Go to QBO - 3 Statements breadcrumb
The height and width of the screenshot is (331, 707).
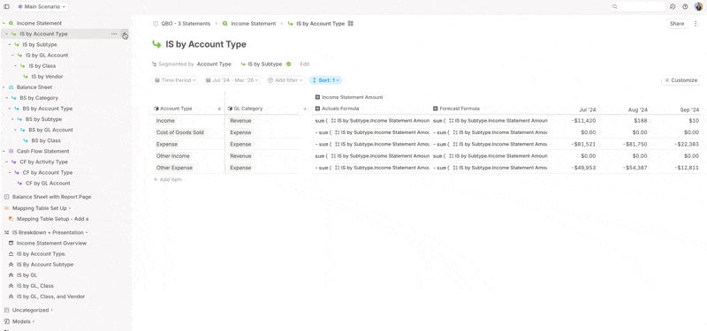186,24
